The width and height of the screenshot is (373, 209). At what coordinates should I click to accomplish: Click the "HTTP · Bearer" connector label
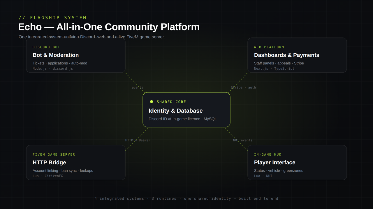click(x=138, y=140)
